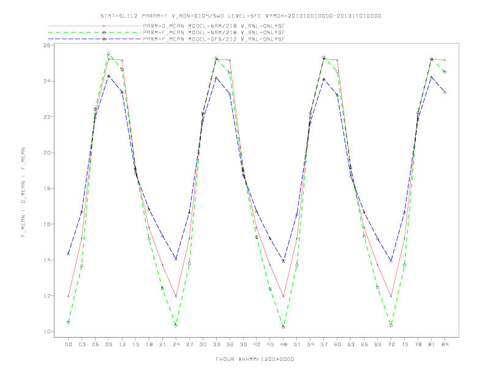Click x-axis forecast hour label 27
The height and width of the screenshot is (375, 485).
(x=189, y=344)
